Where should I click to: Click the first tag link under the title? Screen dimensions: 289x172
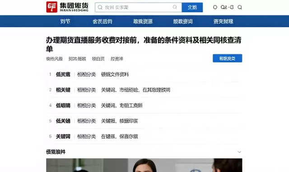(x=54, y=59)
